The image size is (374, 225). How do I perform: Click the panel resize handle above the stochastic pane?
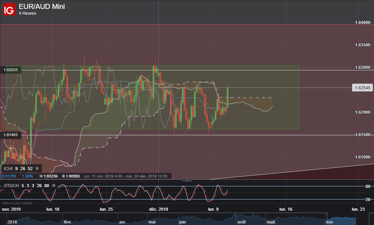click(x=187, y=179)
